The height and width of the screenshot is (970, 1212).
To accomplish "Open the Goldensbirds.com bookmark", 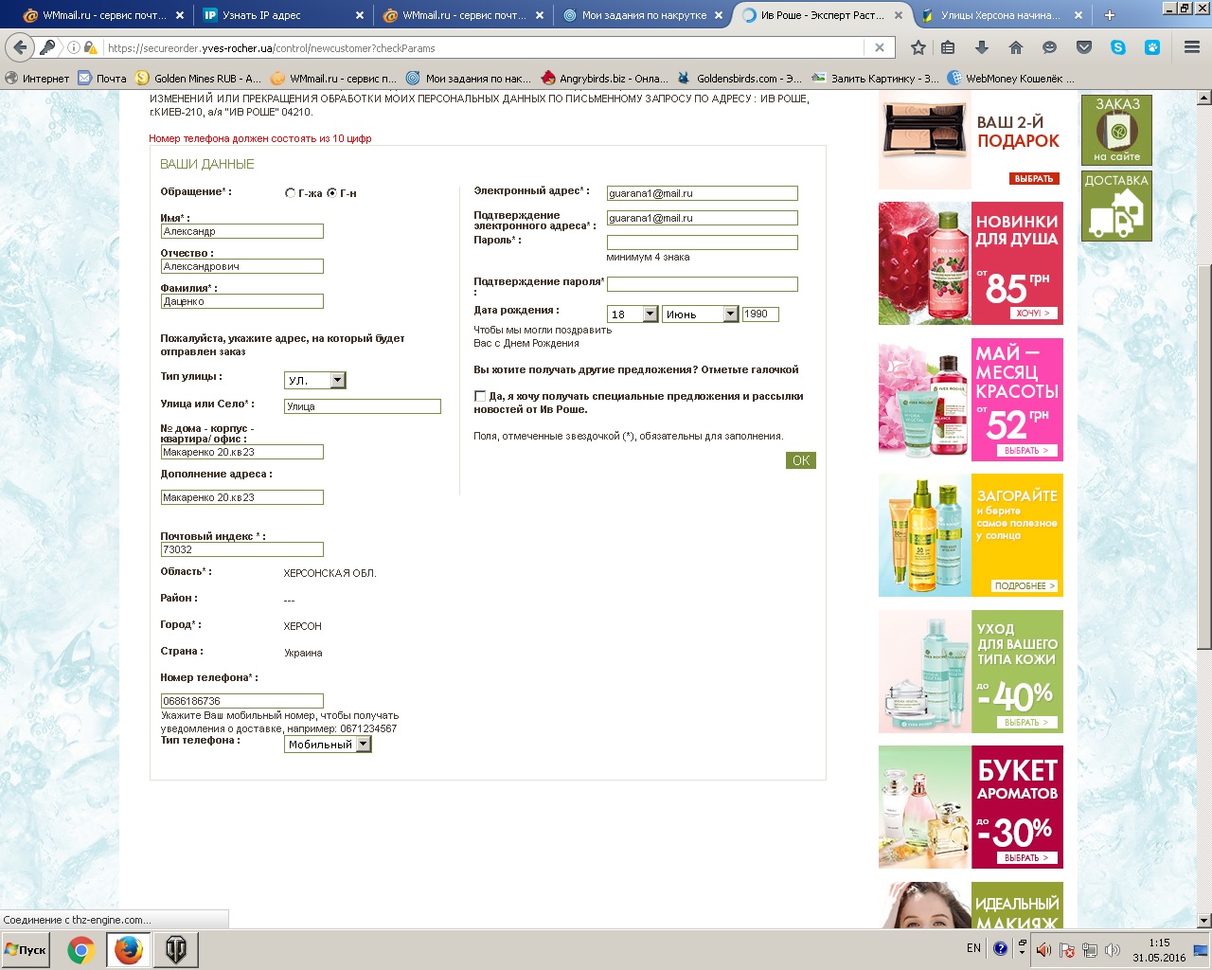I will [740, 79].
